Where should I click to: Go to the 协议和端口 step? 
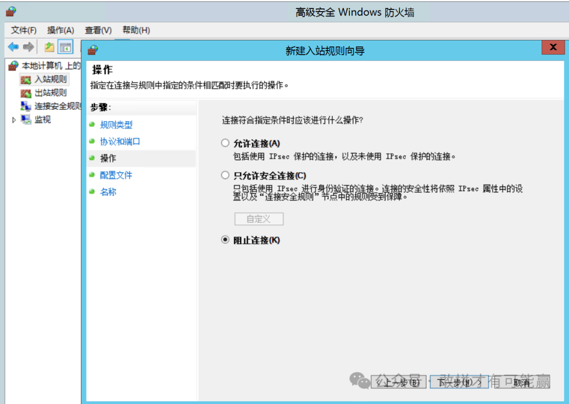coord(120,142)
